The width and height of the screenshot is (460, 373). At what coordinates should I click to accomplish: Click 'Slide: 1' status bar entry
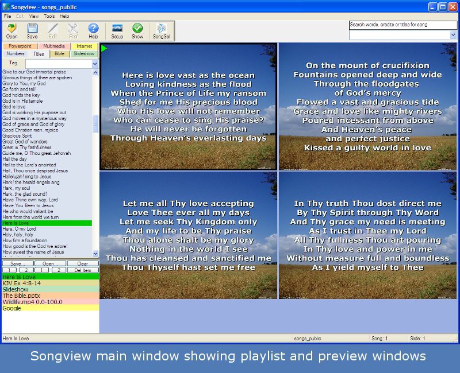(x=417, y=339)
